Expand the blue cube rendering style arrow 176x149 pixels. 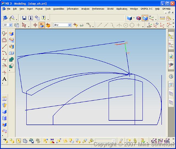(134, 18)
